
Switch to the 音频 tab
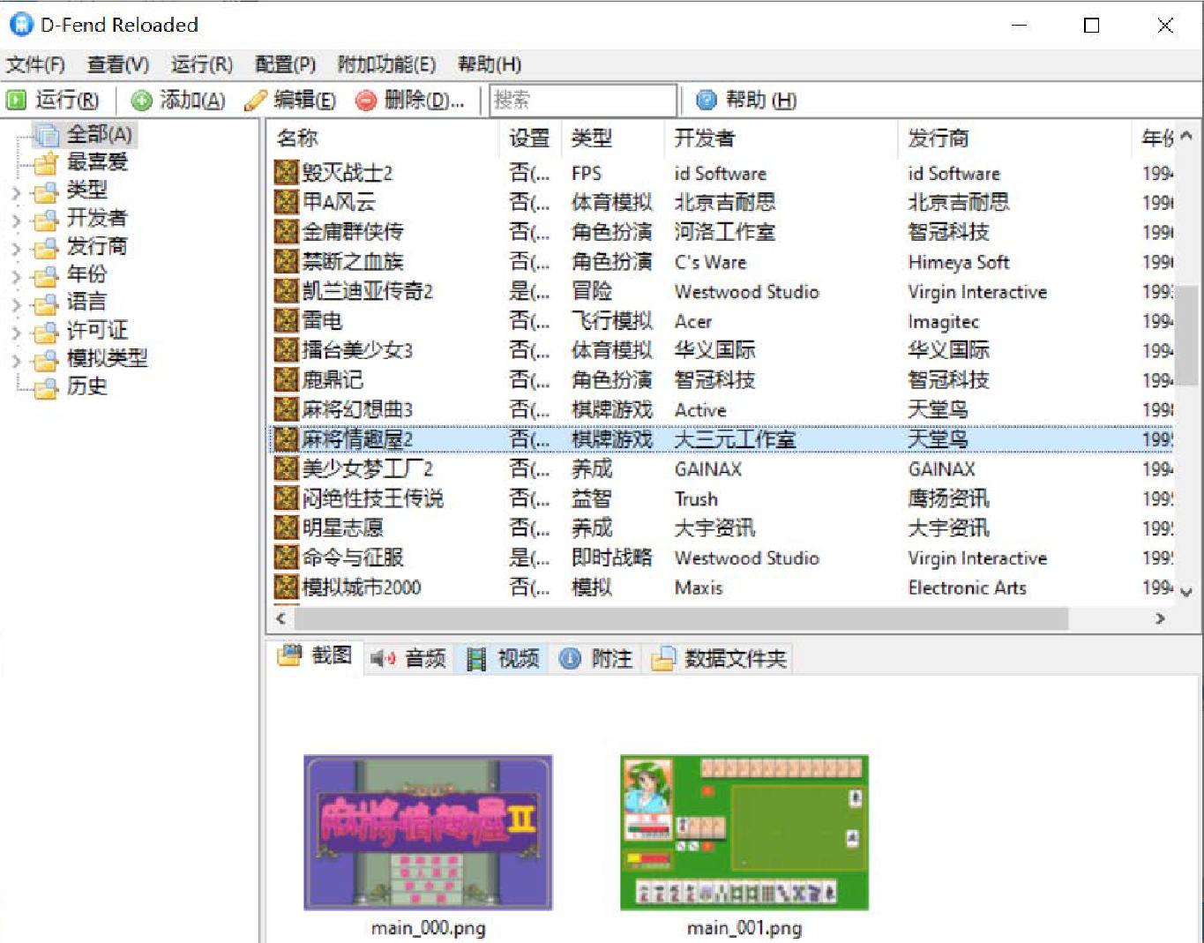click(x=408, y=658)
